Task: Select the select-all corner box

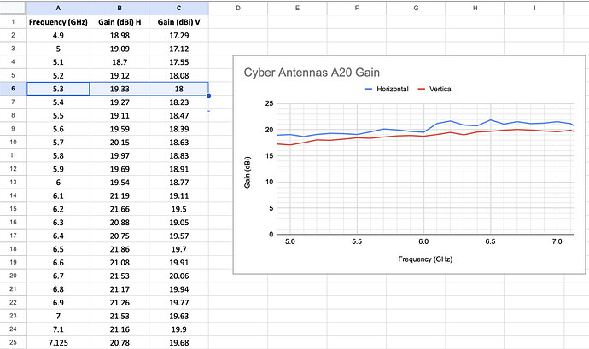Action: click(13, 8)
